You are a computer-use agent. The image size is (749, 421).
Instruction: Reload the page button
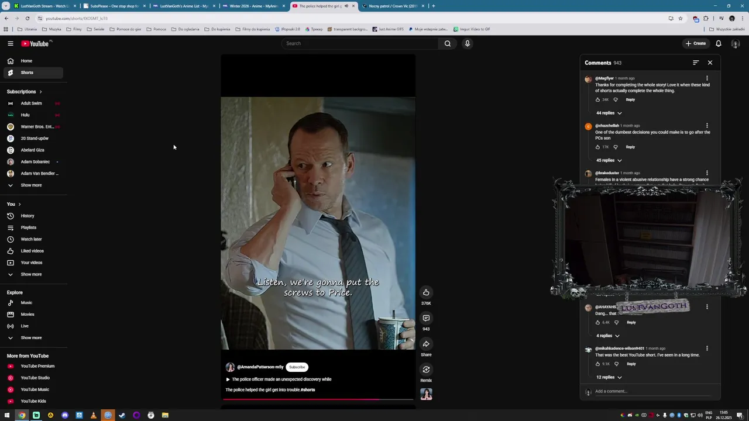[28, 18]
